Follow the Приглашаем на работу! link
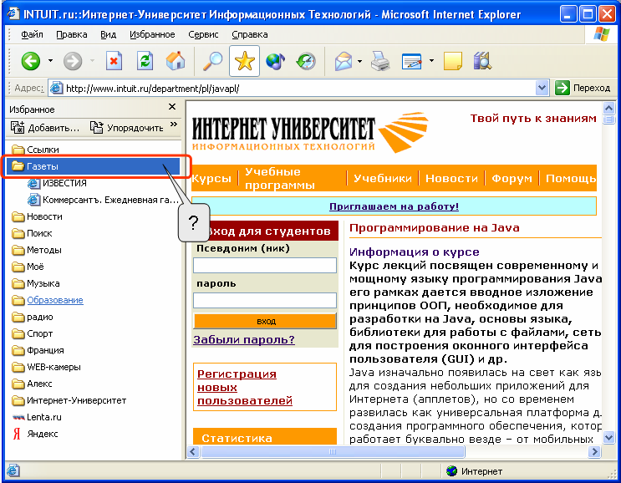This screenshot has width=621, height=483. pyautogui.click(x=394, y=206)
